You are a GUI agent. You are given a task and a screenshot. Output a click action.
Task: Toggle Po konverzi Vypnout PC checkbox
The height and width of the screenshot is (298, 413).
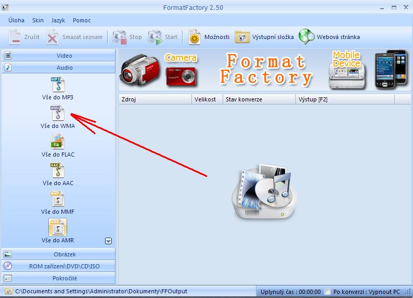coord(327,292)
